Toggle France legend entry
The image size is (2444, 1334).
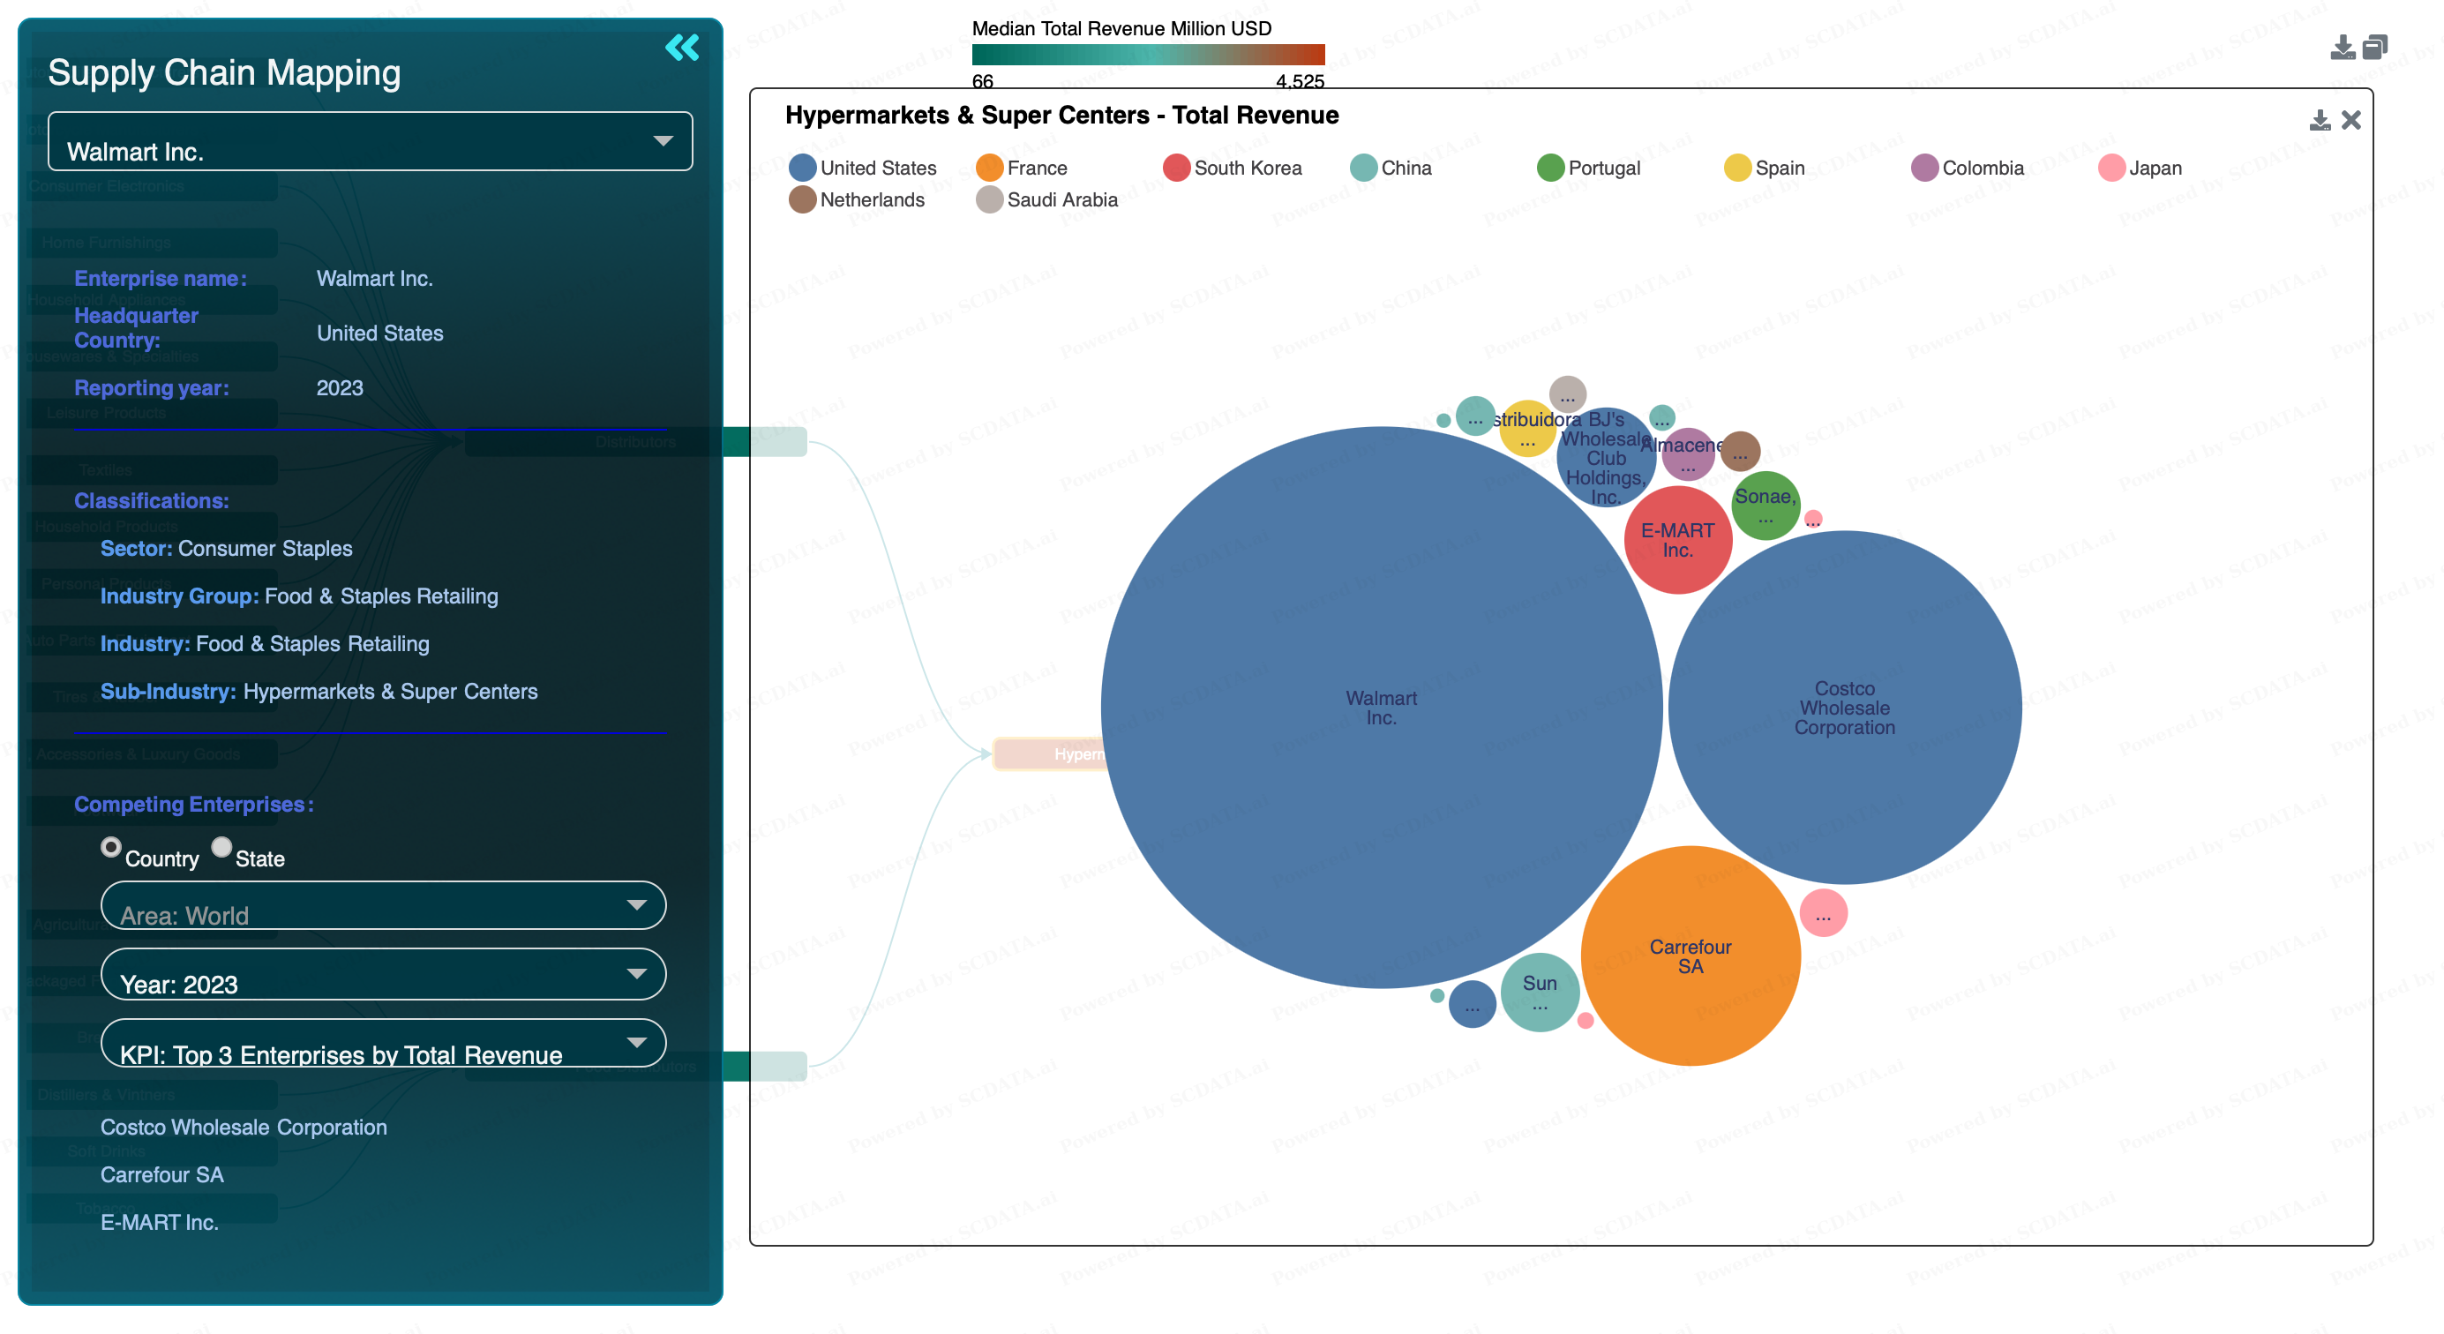[1022, 168]
